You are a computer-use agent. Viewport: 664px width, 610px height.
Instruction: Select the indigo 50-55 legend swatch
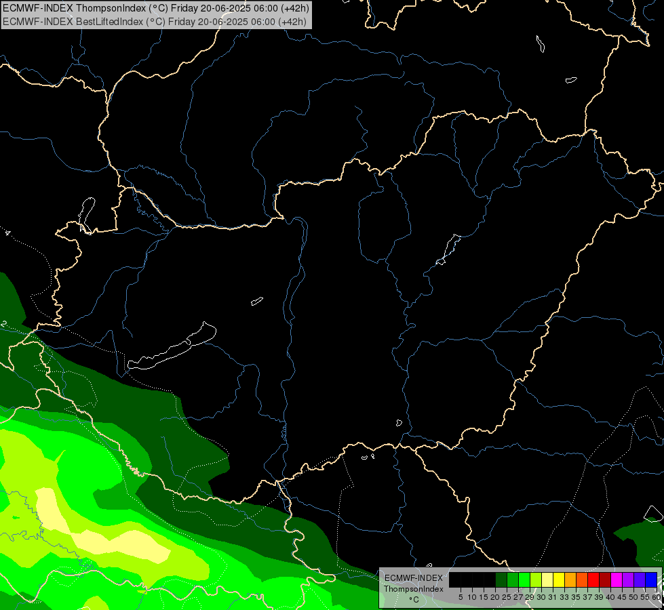coord(640,579)
